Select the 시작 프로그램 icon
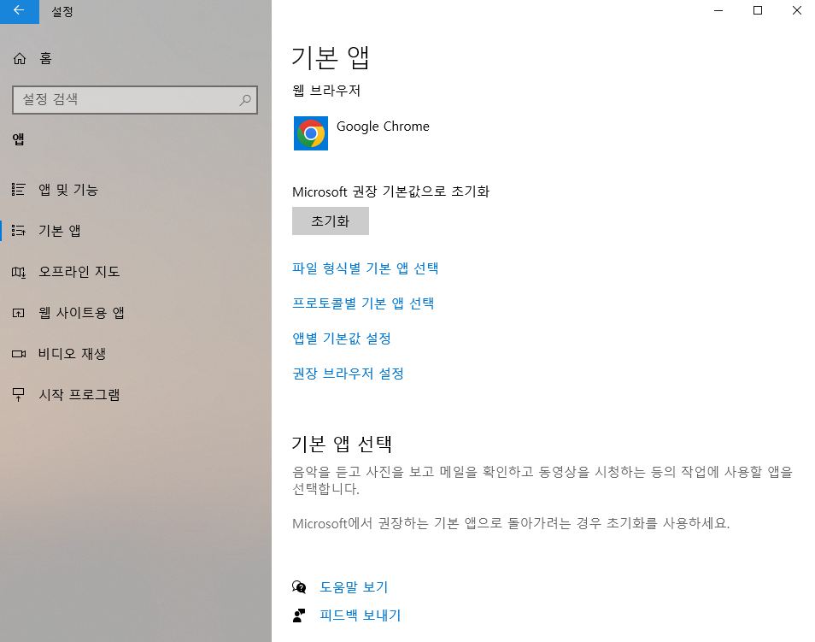The height and width of the screenshot is (642, 815). (x=19, y=394)
